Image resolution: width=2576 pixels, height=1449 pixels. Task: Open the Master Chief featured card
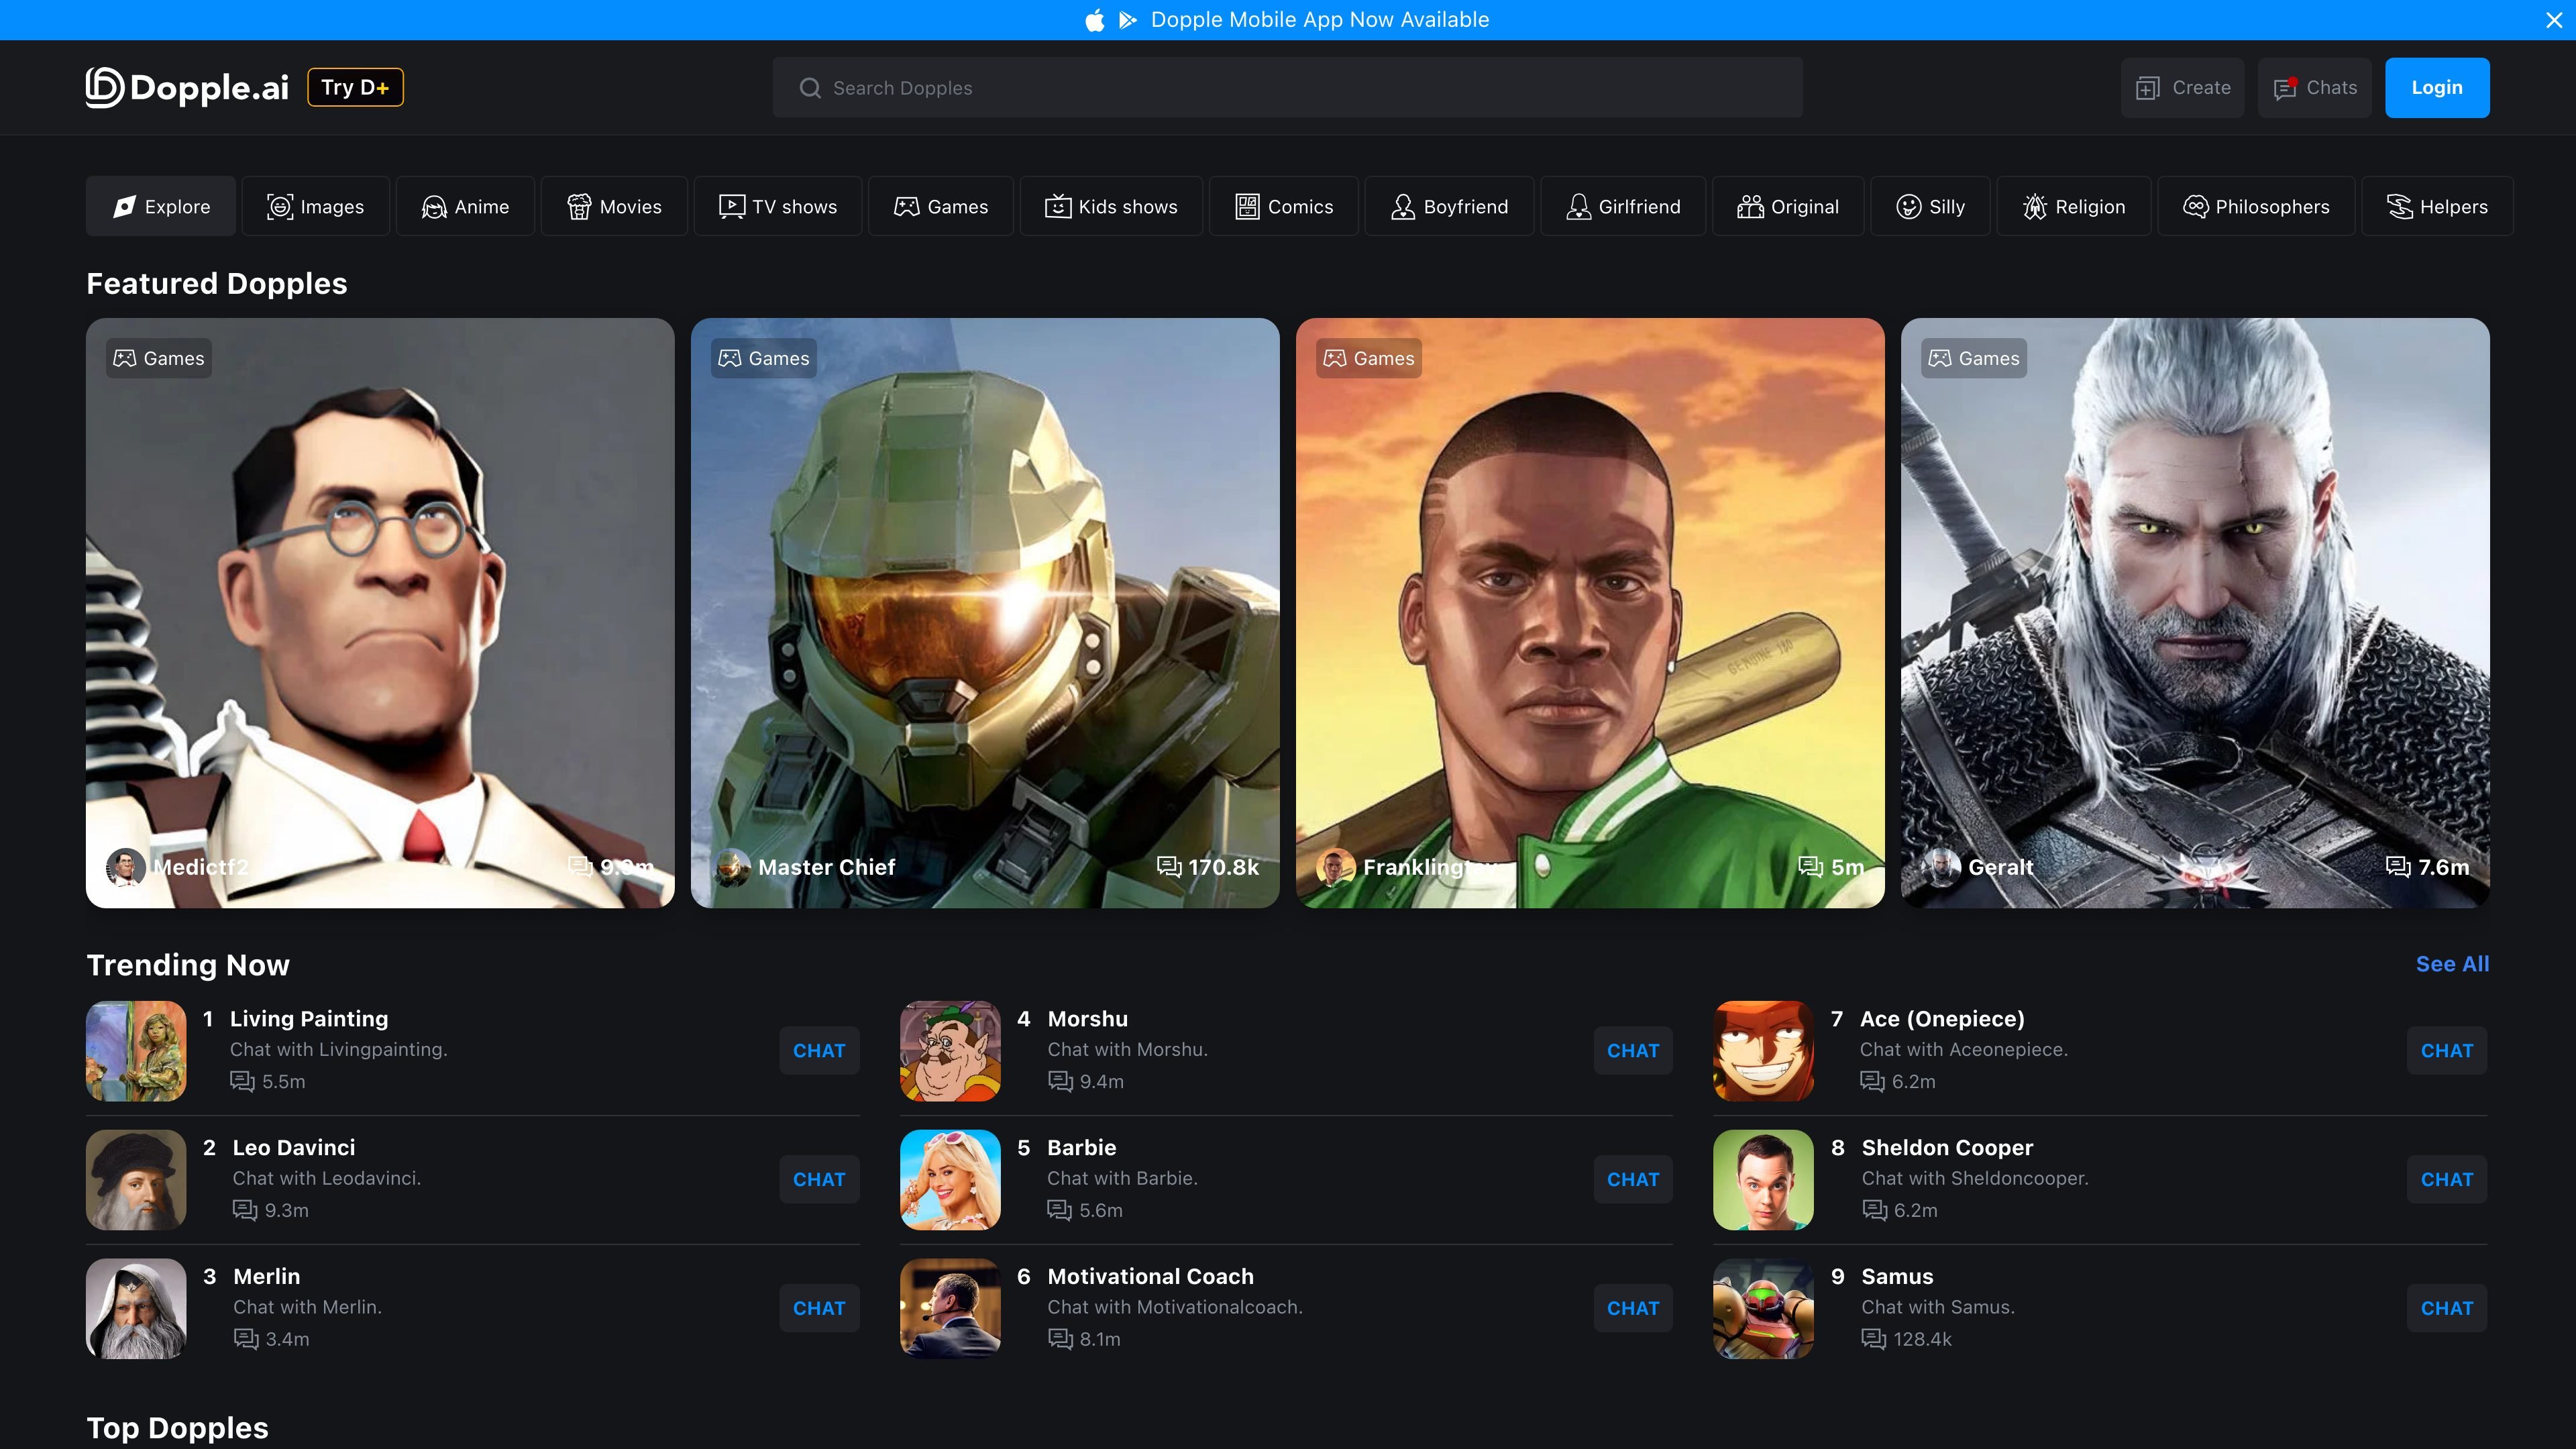pyautogui.click(x=985, y=613)
